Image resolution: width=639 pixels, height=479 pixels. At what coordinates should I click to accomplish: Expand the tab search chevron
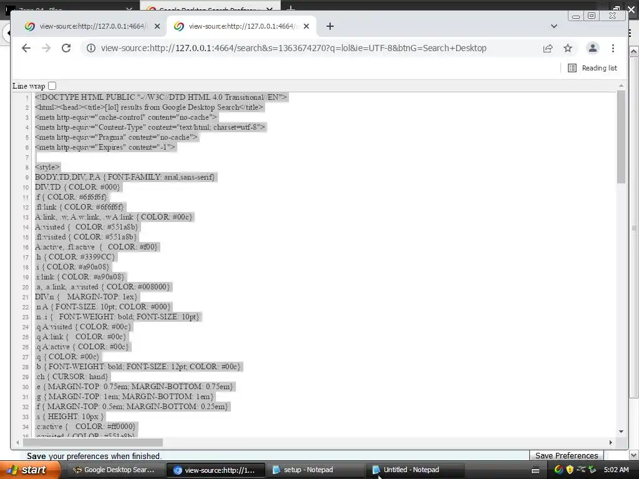554,26
